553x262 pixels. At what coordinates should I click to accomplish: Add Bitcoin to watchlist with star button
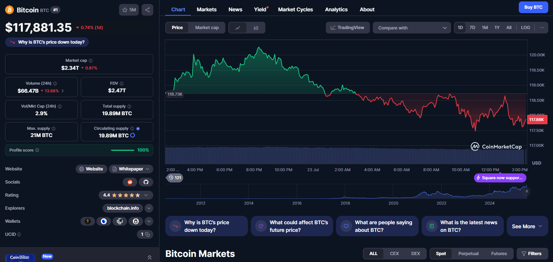[129, 10]
